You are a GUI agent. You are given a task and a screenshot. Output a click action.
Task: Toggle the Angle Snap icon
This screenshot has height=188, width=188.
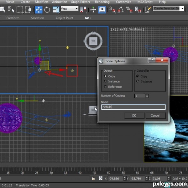coord(121,9)
